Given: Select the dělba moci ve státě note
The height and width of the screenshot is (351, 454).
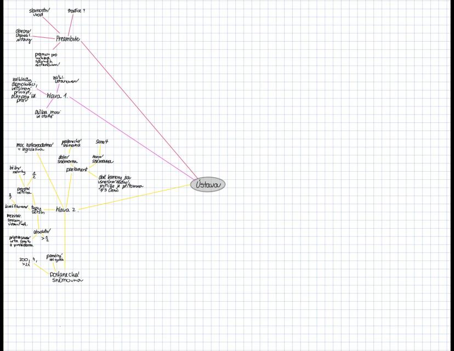Looking at the screenshot, I should pos(47,114).
